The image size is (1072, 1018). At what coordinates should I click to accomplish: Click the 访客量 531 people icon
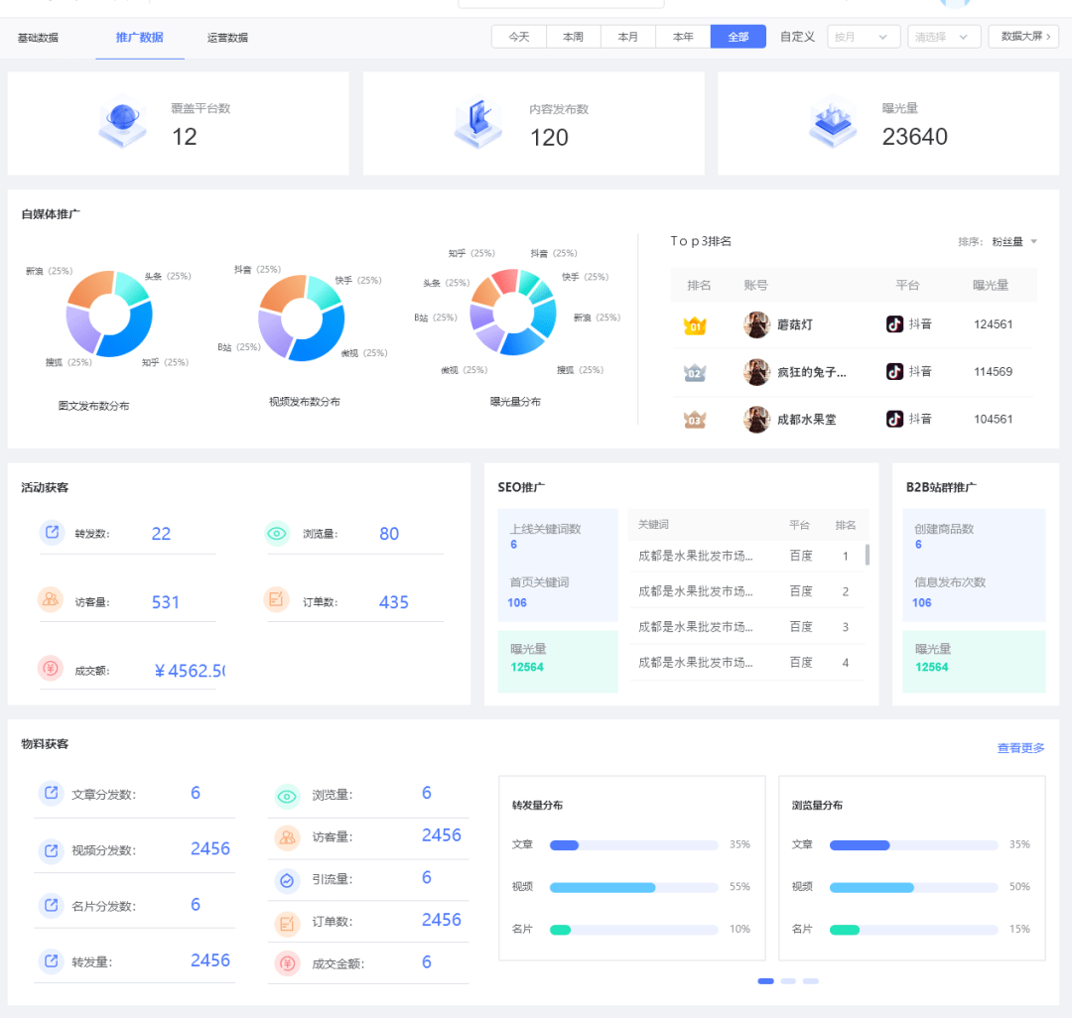(x=51, y=600)
